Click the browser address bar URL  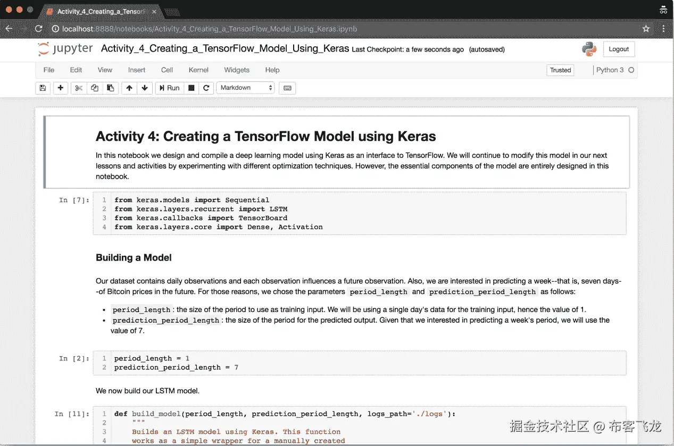point(210,29)
